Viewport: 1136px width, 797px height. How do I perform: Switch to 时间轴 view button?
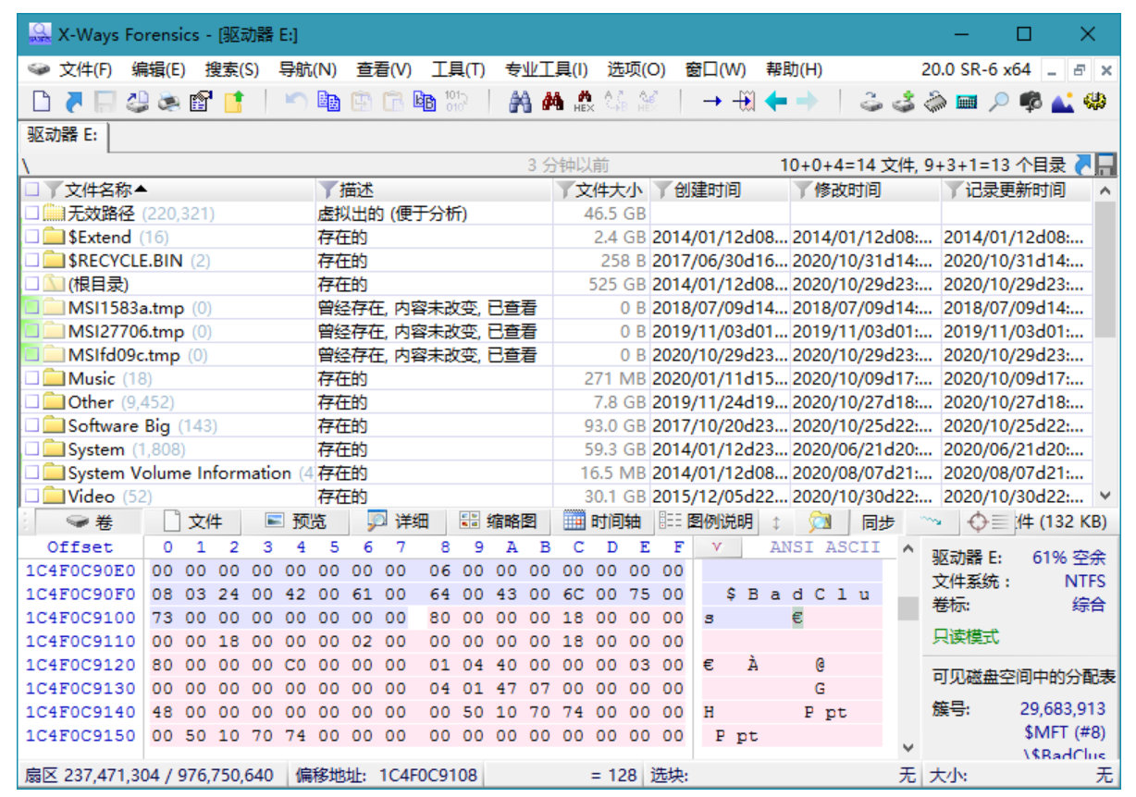[602, 522]
